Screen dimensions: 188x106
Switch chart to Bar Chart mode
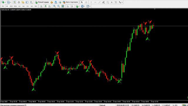point(41,6)
